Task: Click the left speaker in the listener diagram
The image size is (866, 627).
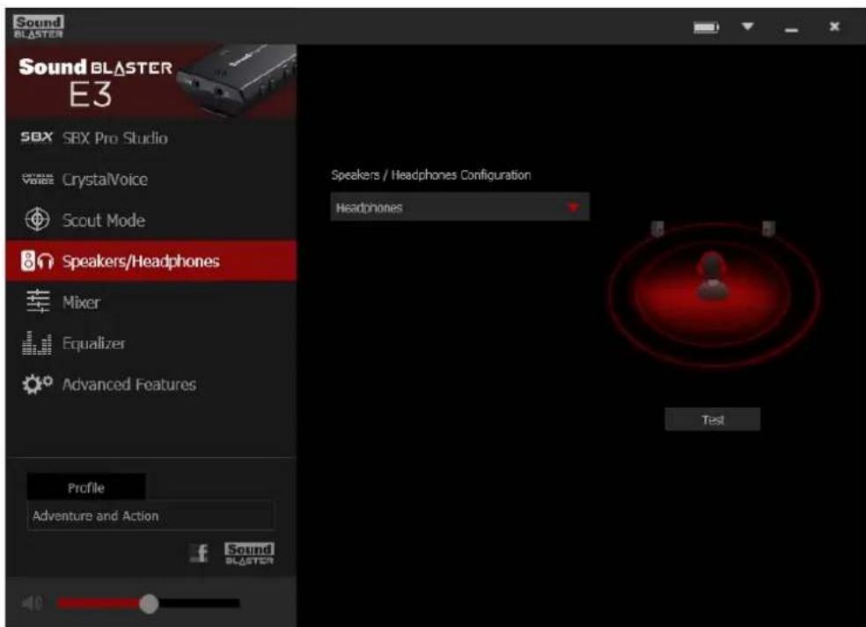Action: tap(657, 229)
